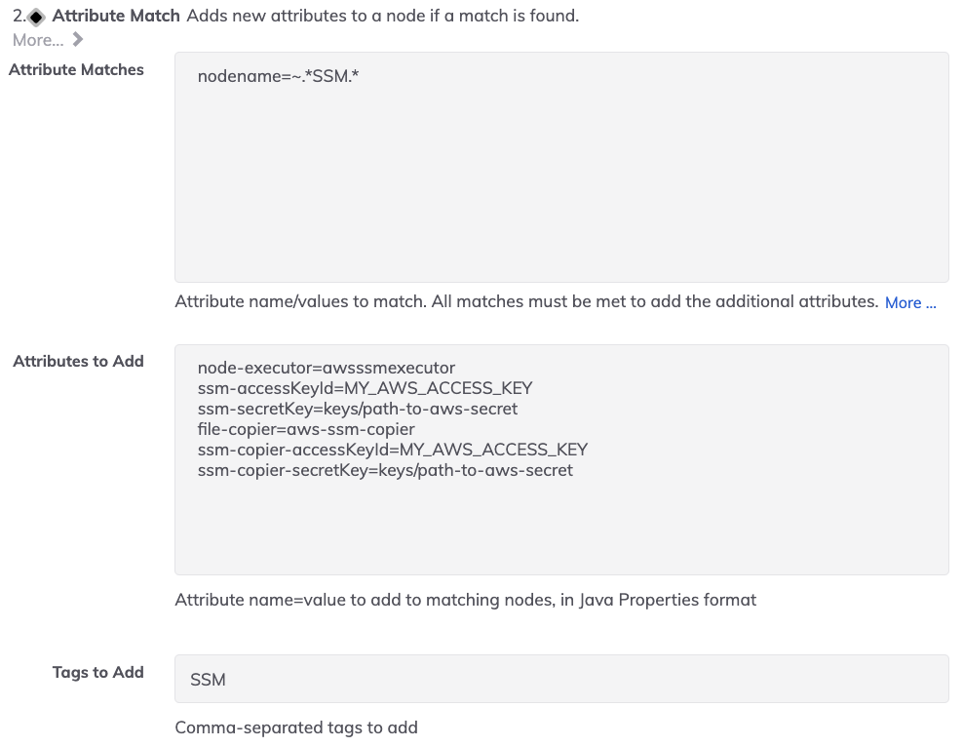The width and height of the screenshot is (963, 747).
Task: Select the node-executor line in Attributes to Add
Action: (x=326, y=368)
